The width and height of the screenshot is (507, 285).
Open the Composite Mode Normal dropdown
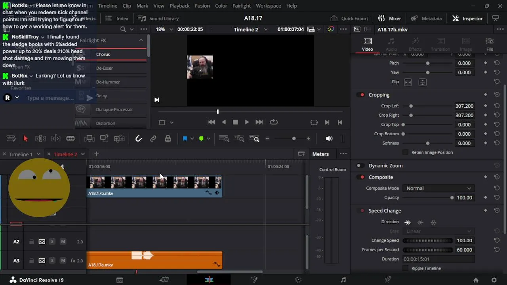click(438, 188)
